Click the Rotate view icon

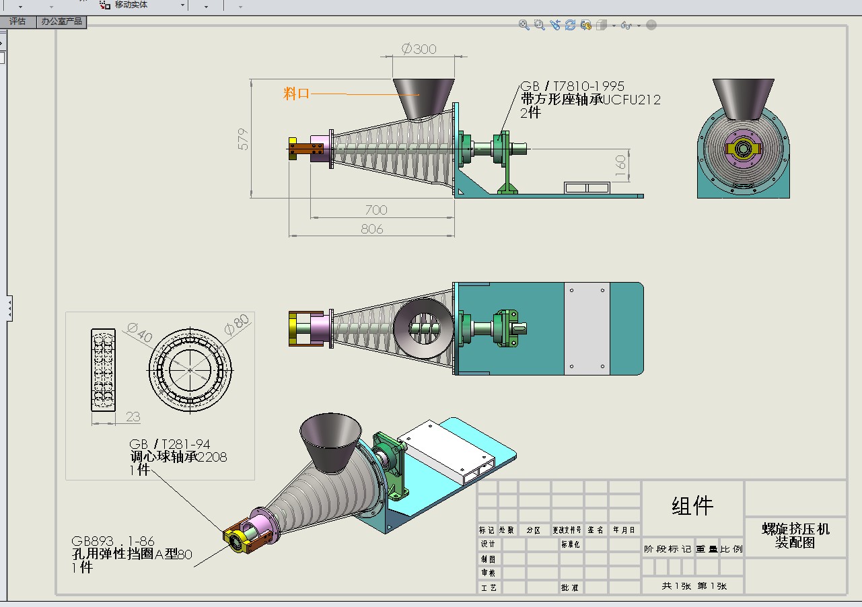(570, 25)
